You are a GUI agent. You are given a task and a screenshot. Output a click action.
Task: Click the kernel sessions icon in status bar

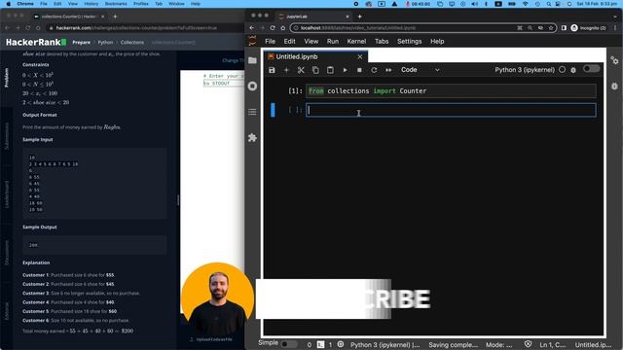tap(341, 344)
